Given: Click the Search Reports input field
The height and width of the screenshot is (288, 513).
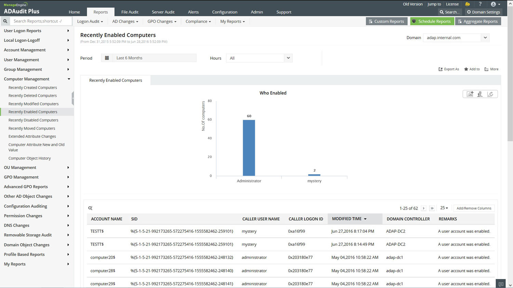Looking at the screenshot, I should tap(41, 21).
